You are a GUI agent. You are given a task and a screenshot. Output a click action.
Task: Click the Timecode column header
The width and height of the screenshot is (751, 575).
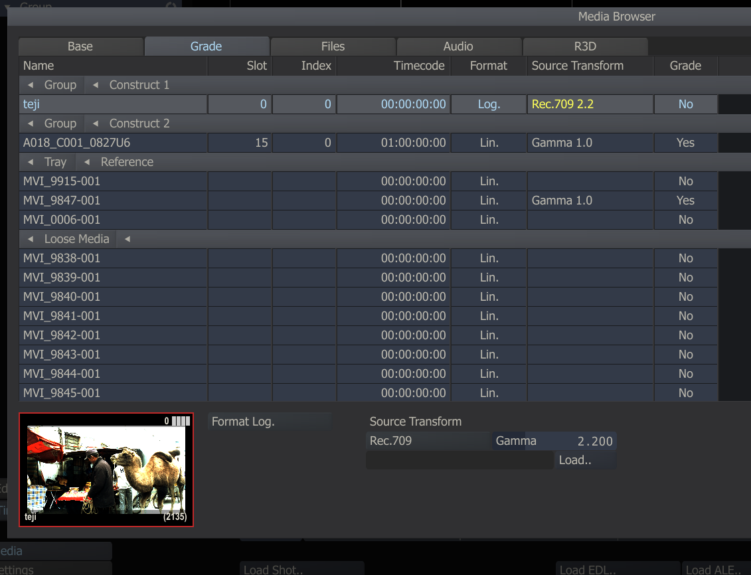pyautogui.click(x=393, y=66)
